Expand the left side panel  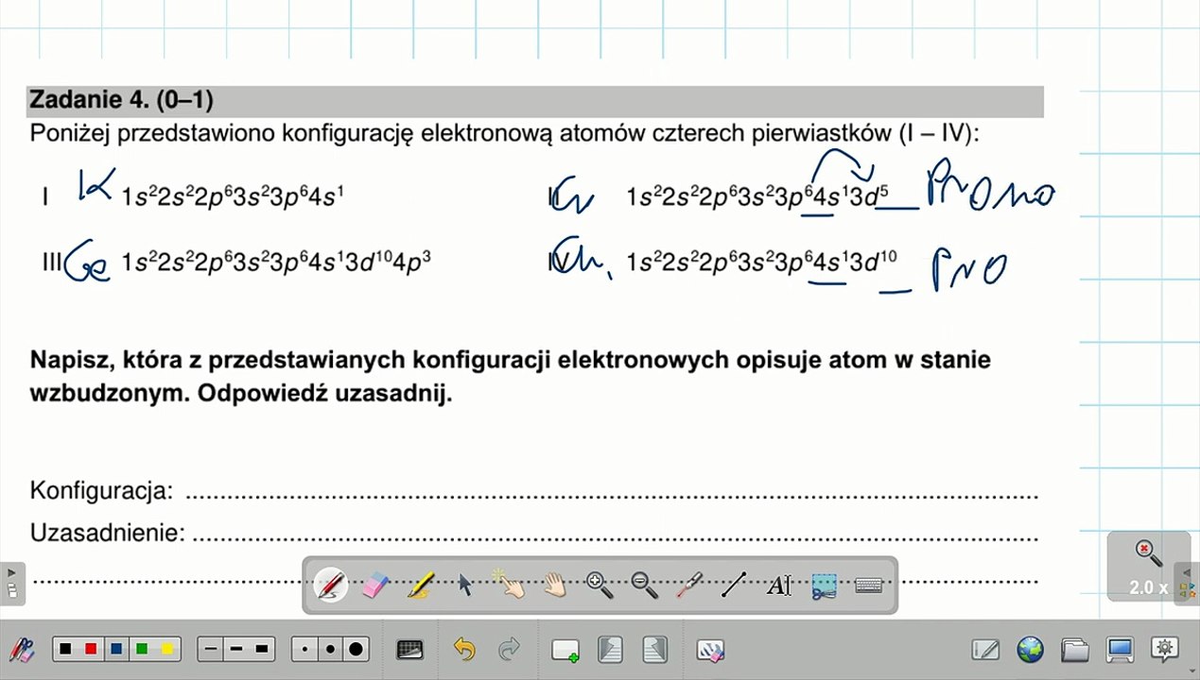[x=10, y=582]
